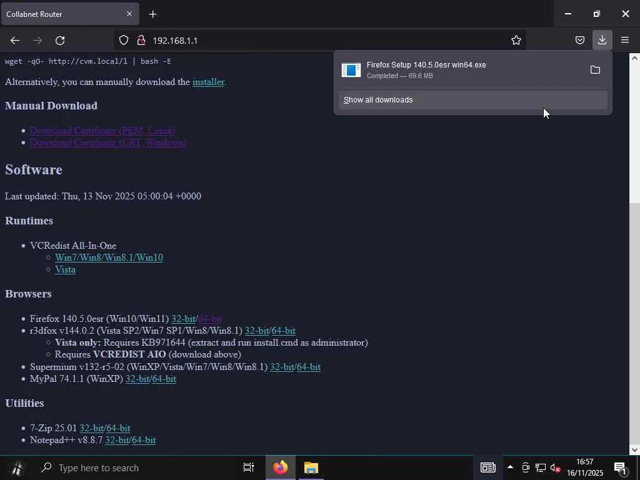Viewport: 640px width, 480px height.
Task: Click the page scrollbar up arrow
Action: coord(634,57)
